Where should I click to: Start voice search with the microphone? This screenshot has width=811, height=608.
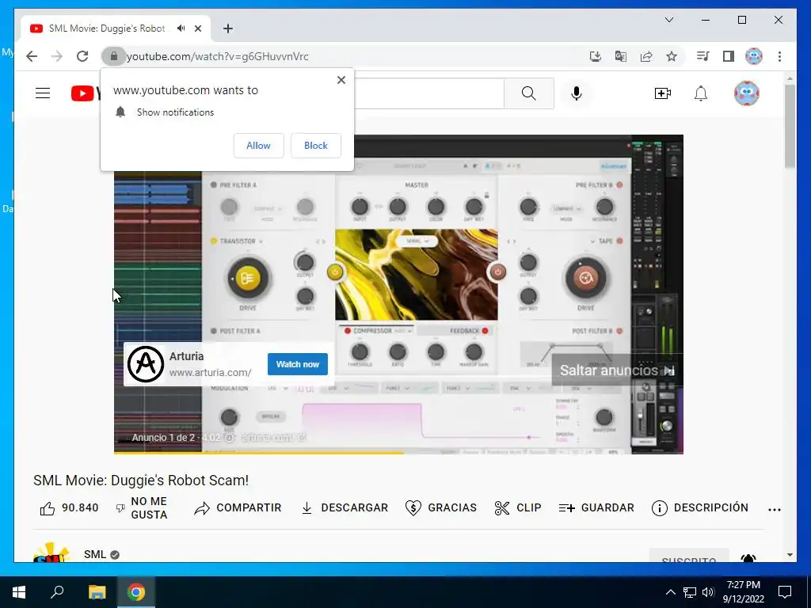point(577,93)
